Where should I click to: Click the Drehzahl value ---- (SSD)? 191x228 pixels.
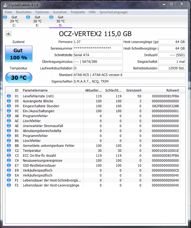click(x=172, y=55)
